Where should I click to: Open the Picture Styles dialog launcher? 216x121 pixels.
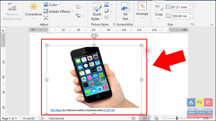(x=114, y=24)
